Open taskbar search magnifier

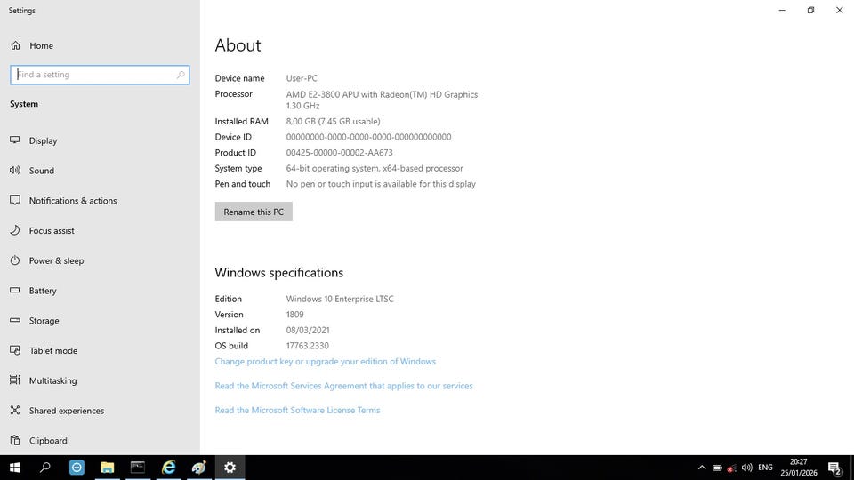(x=45, y=467)
